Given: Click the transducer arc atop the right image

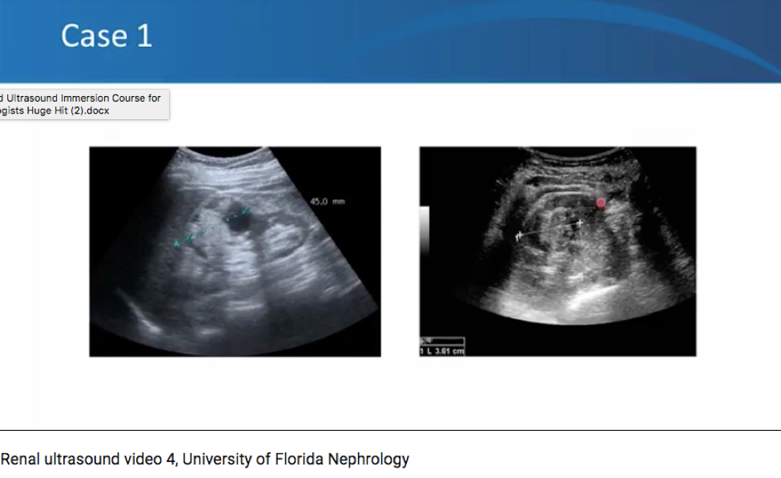Looking at the screenshot, I should coord(574,154).
